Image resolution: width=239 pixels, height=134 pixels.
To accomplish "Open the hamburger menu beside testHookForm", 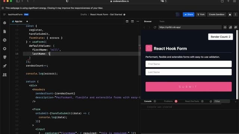I will [x=4, y=15].
